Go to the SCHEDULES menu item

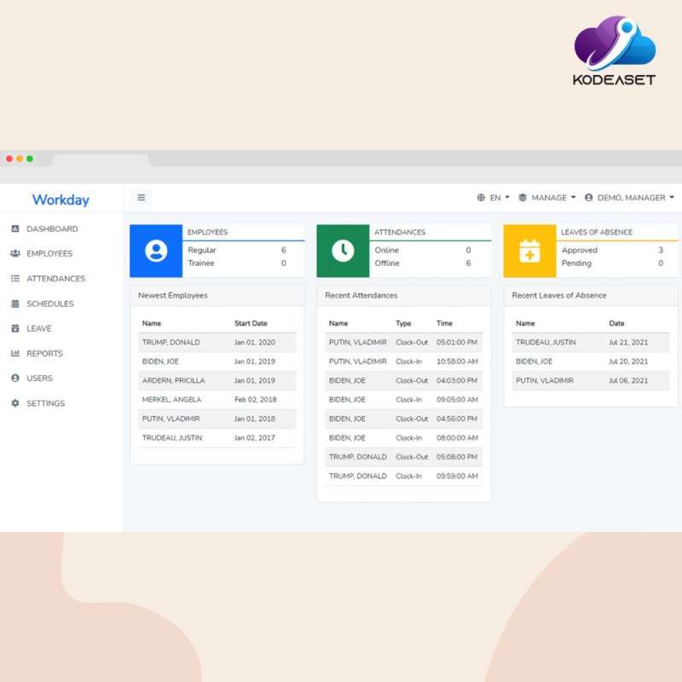(x=49, y=304)
